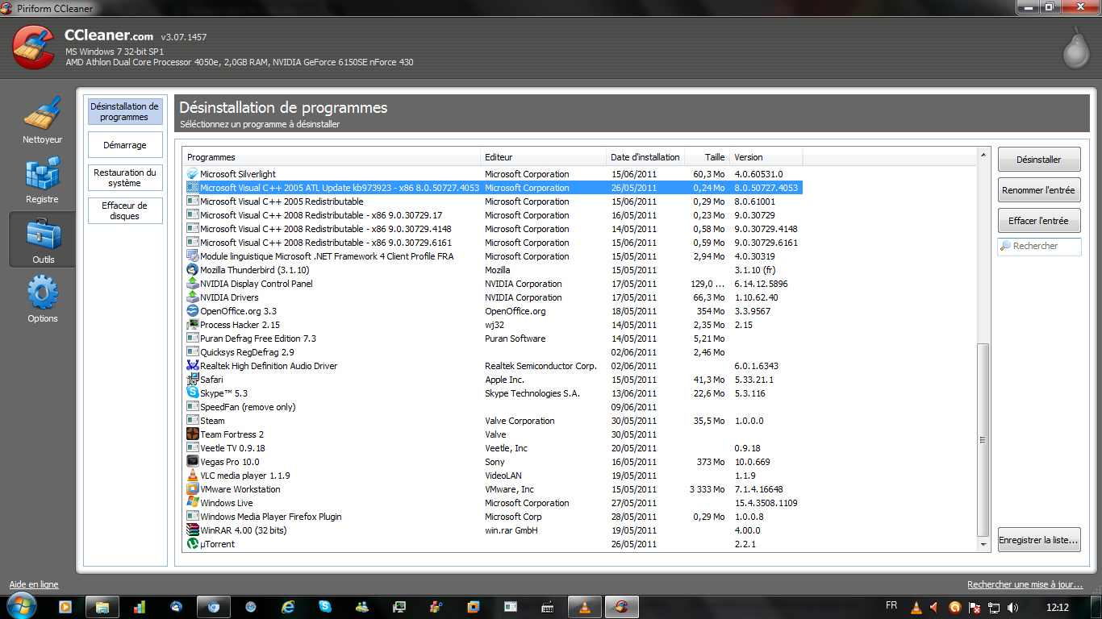Click the volume speaker tray icon
The width and height of the screenshot is (1102, 619).
pyautogui.click(x=1013, y=608)
